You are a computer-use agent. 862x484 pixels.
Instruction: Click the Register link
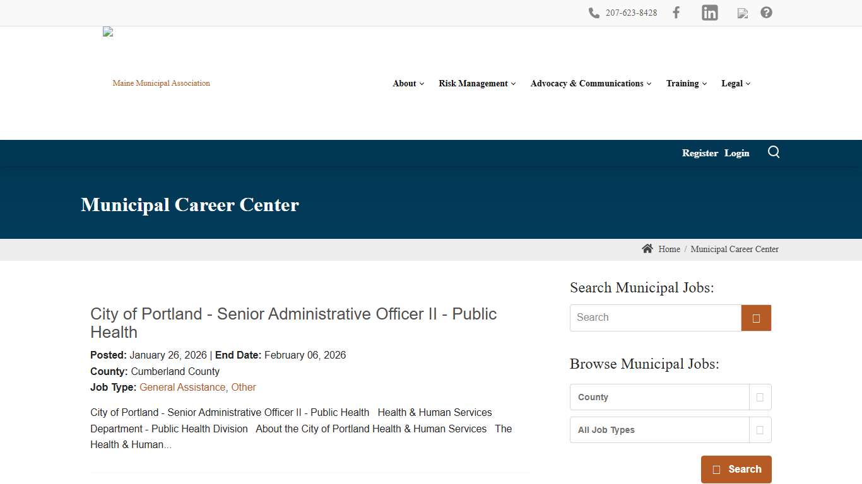tap(700, 153)
